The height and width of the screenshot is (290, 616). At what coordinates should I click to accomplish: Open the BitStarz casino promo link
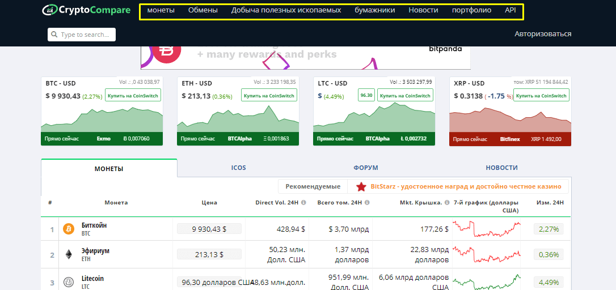(466, 186)
